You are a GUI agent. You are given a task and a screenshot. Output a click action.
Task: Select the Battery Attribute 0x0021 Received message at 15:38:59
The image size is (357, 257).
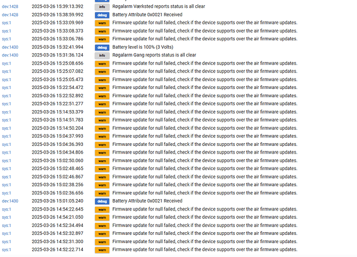147,14
